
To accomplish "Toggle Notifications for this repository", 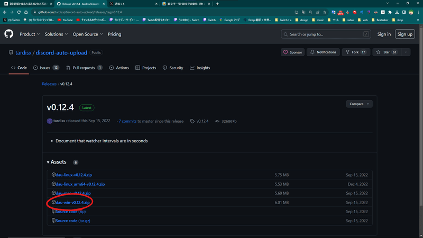I will (x=323, y=52).
